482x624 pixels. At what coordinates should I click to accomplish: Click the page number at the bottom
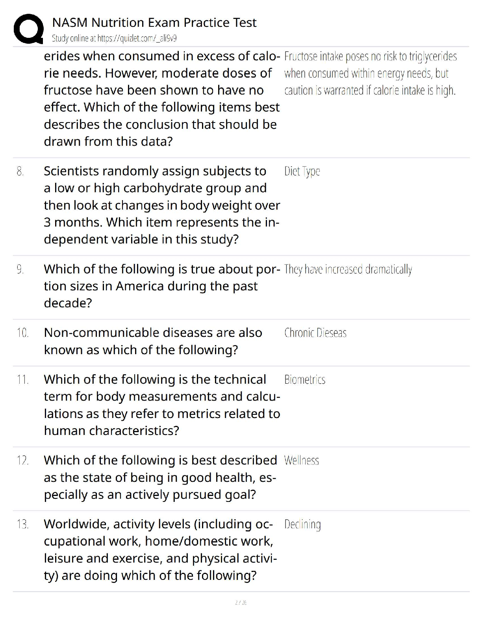241,602
